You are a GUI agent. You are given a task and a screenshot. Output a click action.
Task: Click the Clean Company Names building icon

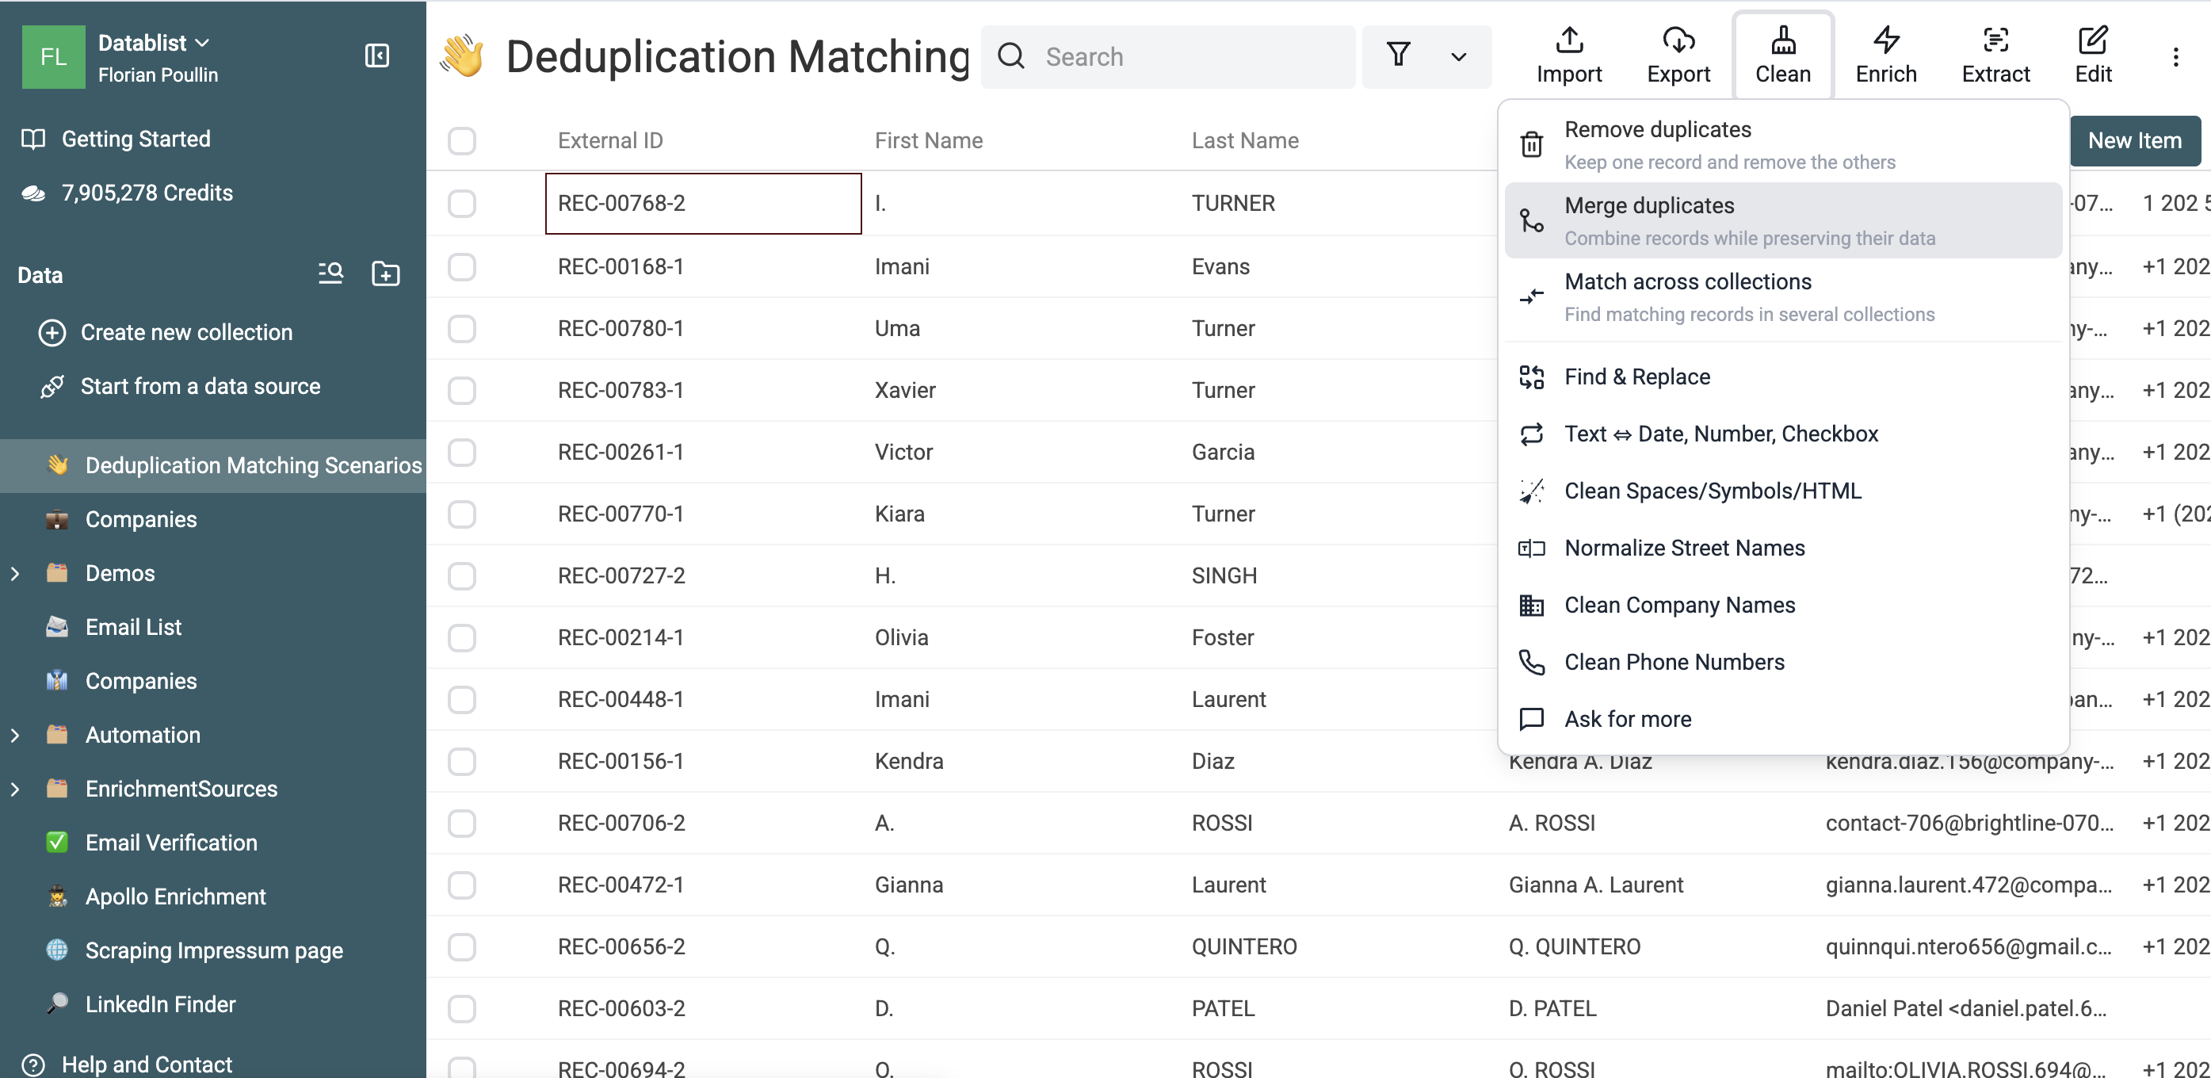[x=1531, y=605]
